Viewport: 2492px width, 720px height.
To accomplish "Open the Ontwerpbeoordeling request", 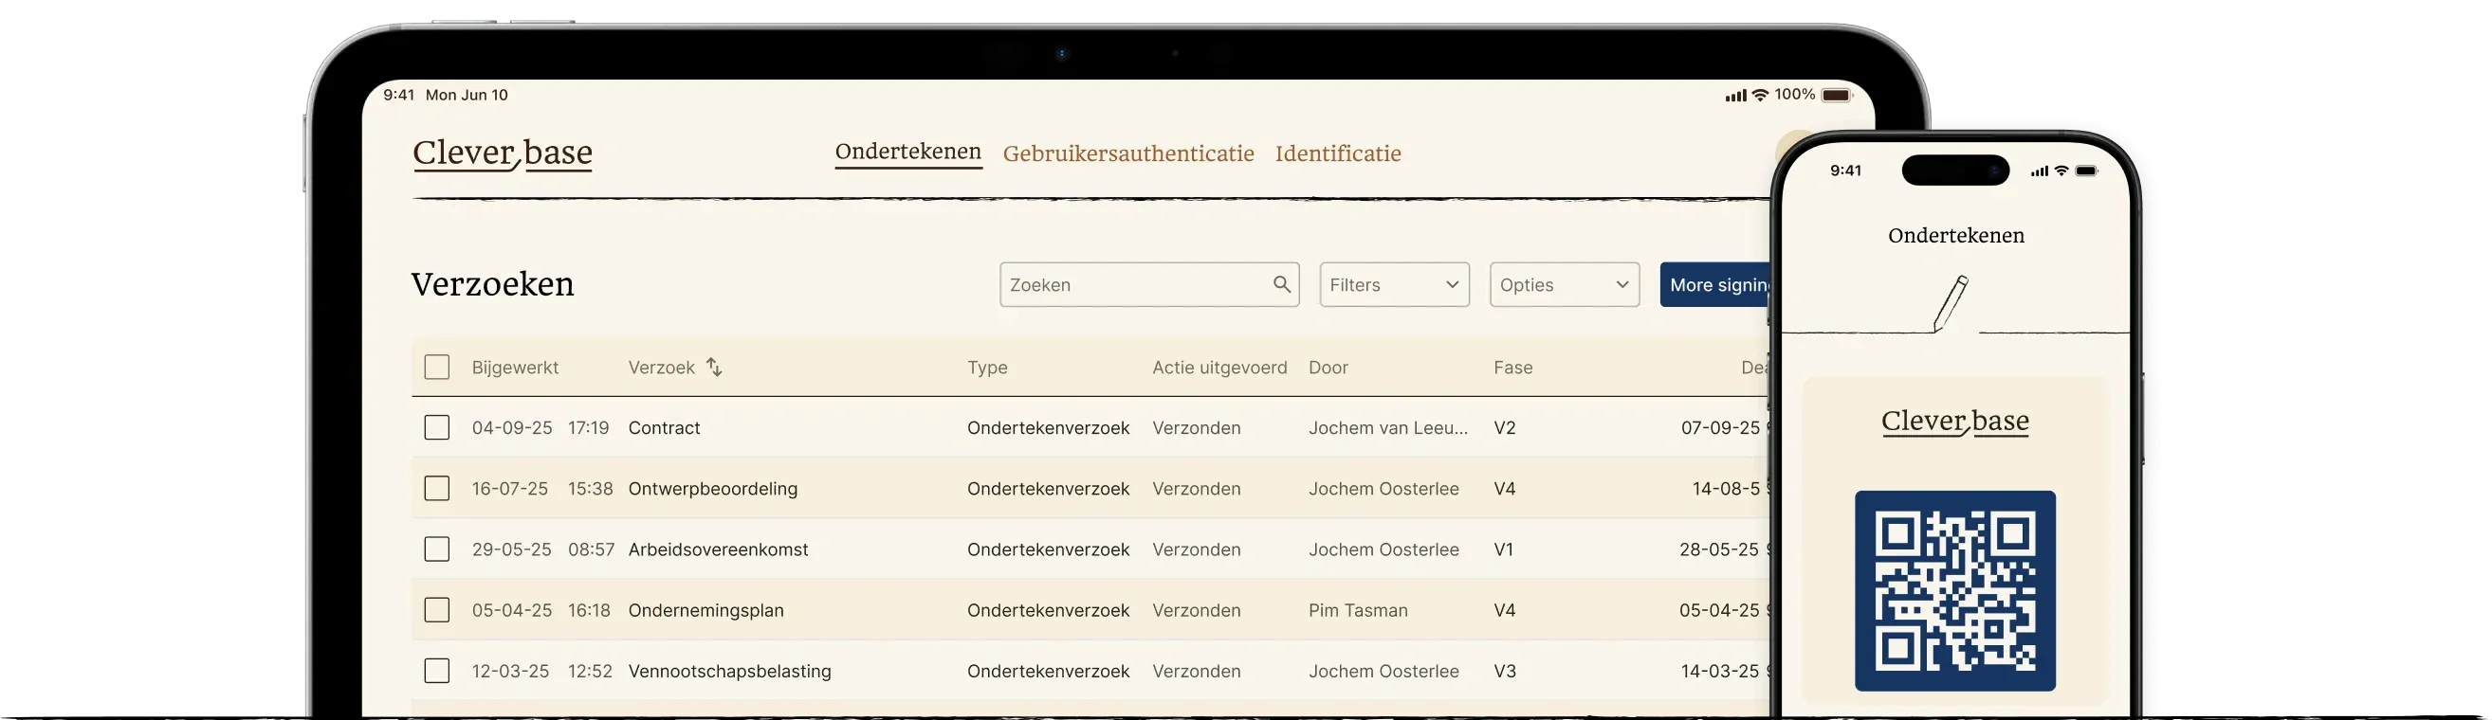I will tap(713, 489).
